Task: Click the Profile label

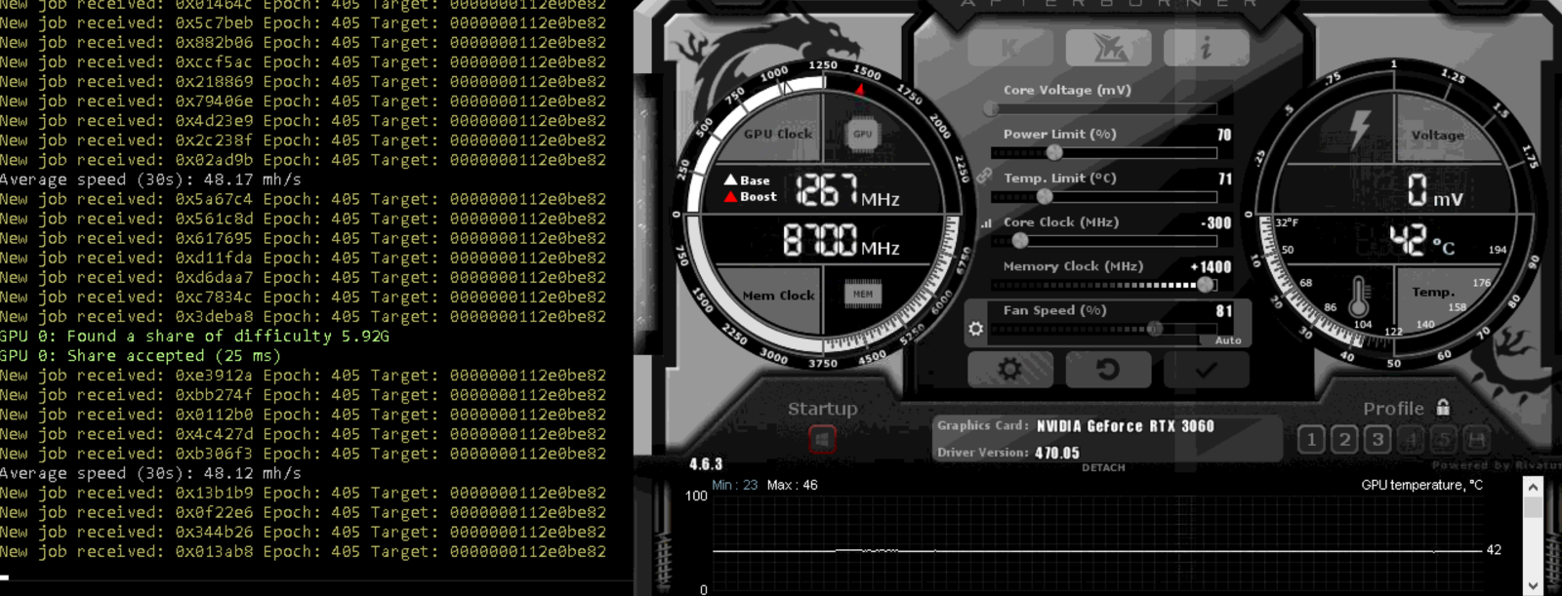Action: coord(1393,409)
